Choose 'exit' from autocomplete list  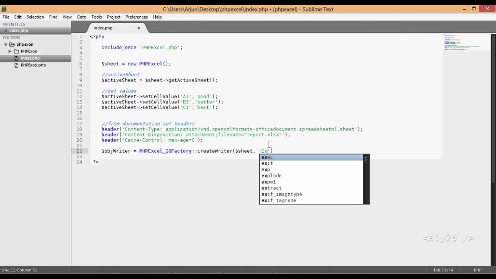[x=312, y=164]
